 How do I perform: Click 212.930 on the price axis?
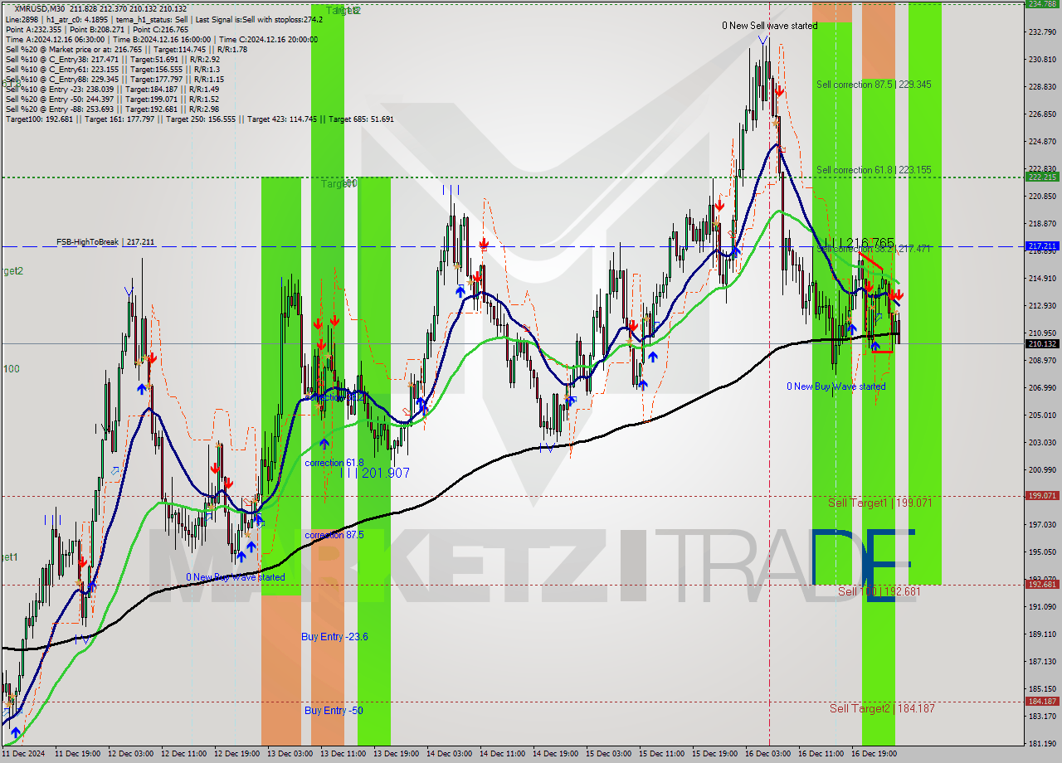coord(1042,305)
